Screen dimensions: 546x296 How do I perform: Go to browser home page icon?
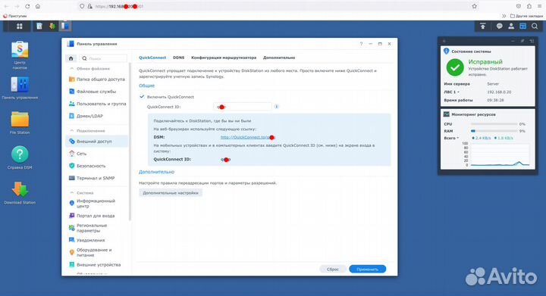point(38,6)
